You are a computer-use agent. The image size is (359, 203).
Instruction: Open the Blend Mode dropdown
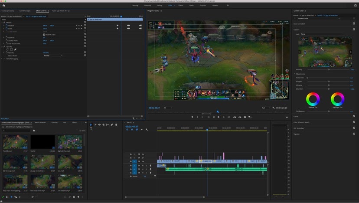[53, 56]
